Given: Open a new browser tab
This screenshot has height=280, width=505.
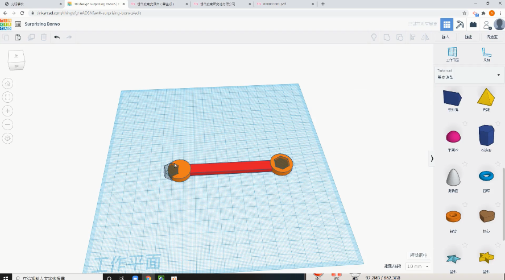Looking at the screenshot, I should click(322, 4).
